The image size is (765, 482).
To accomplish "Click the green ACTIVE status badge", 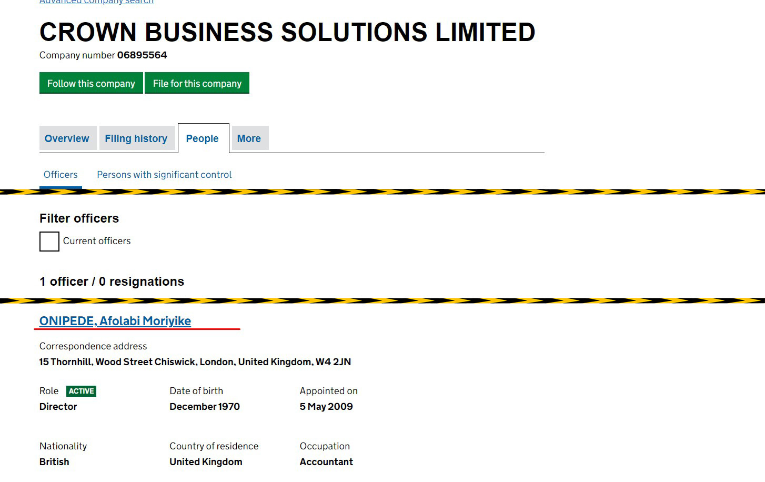I will pyautogui.click(x=81, y=391).
